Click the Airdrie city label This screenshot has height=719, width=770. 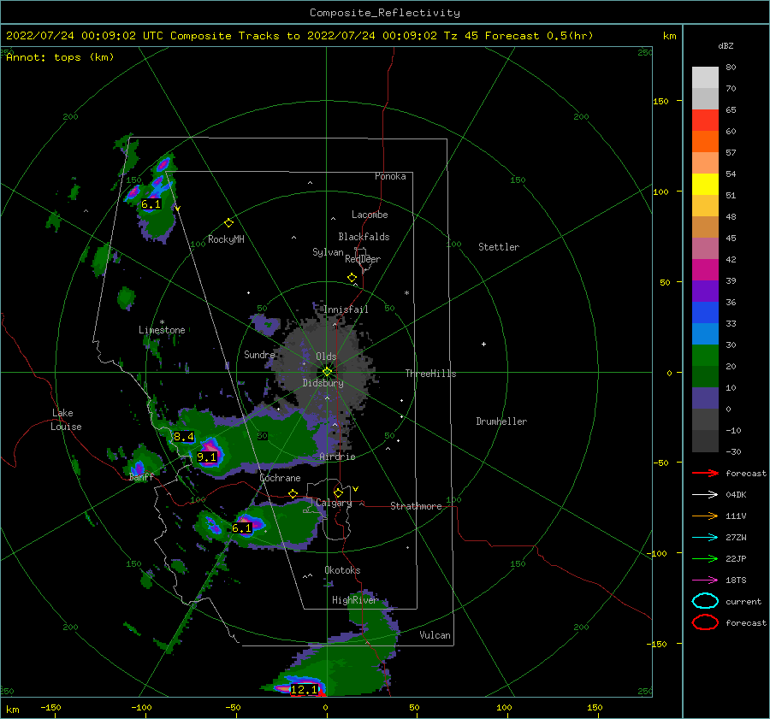point(337,457)
